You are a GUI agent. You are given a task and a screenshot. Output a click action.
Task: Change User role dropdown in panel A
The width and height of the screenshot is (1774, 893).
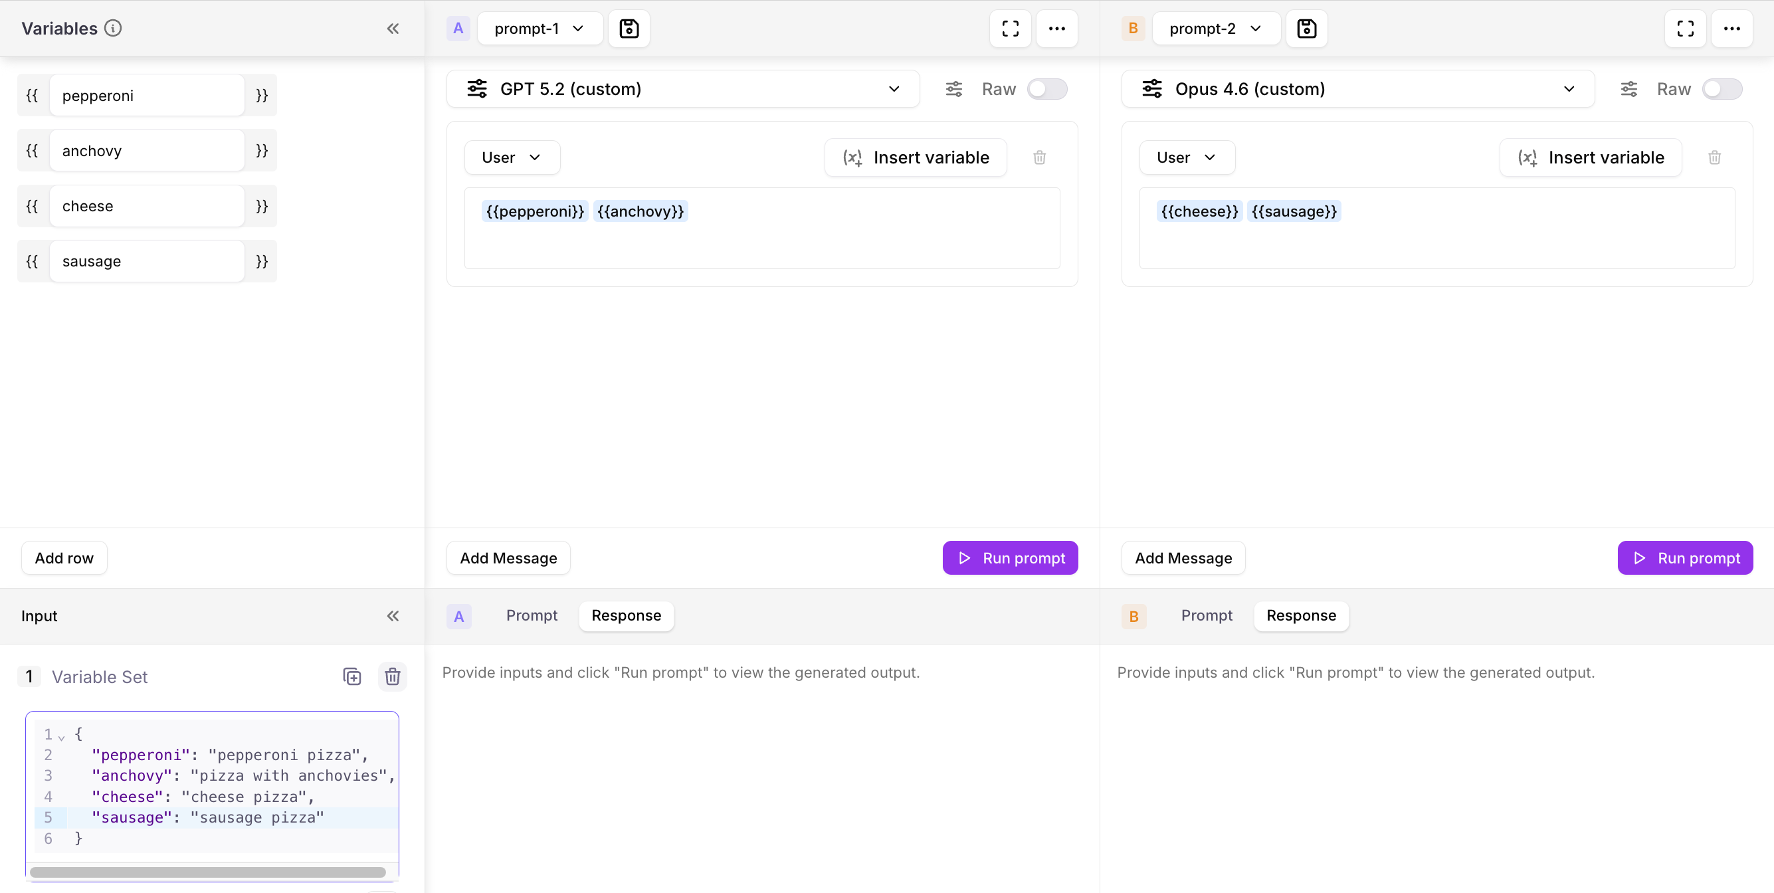[512, 157]
